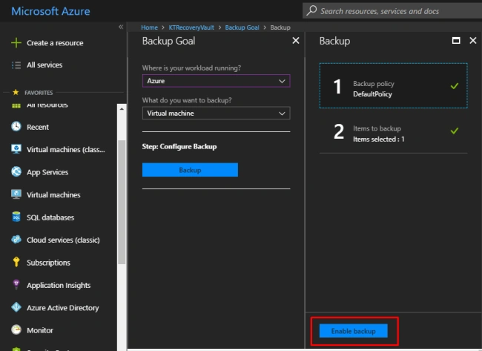Click the Virtual machines label

point(53,194)
